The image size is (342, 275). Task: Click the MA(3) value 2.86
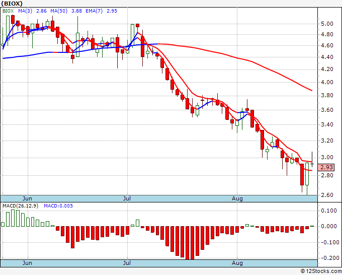pyautogui.click(x=41, y=11)
